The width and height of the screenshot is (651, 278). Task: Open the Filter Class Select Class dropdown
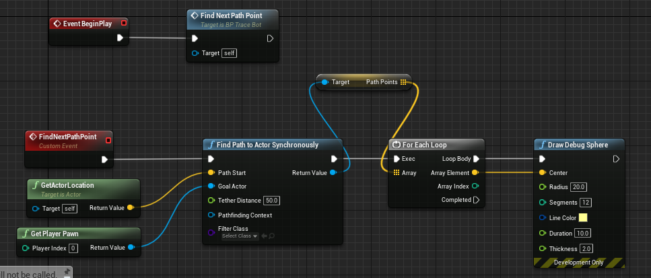(240, 236)
